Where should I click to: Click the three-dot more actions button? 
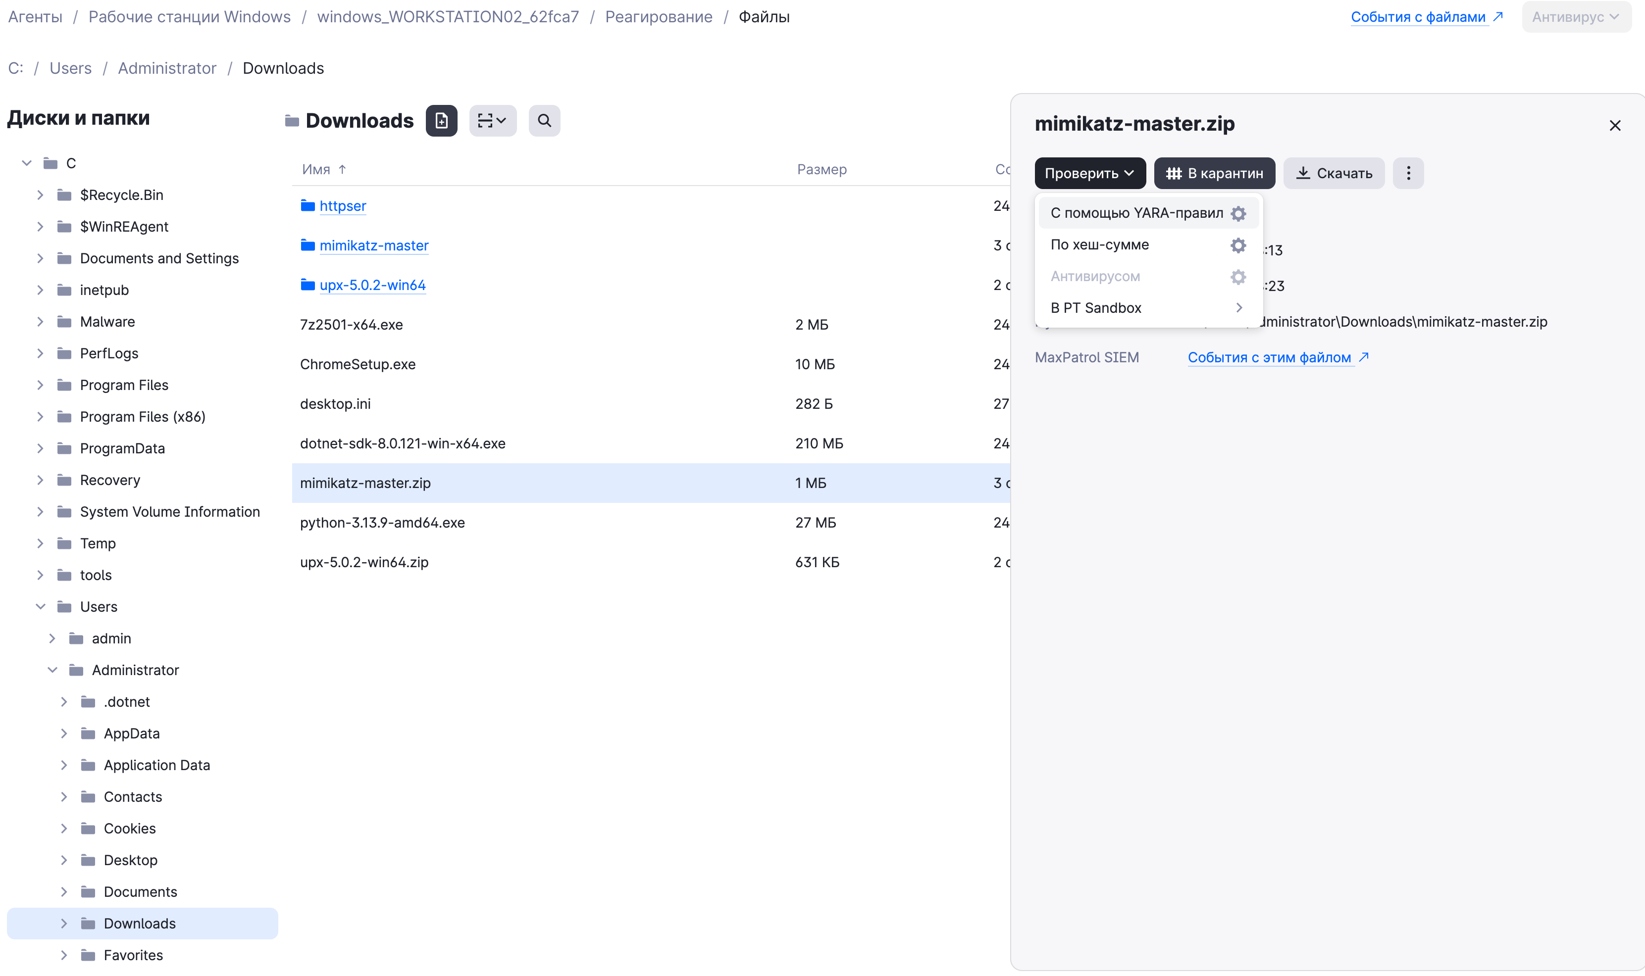click(1408, 174)
